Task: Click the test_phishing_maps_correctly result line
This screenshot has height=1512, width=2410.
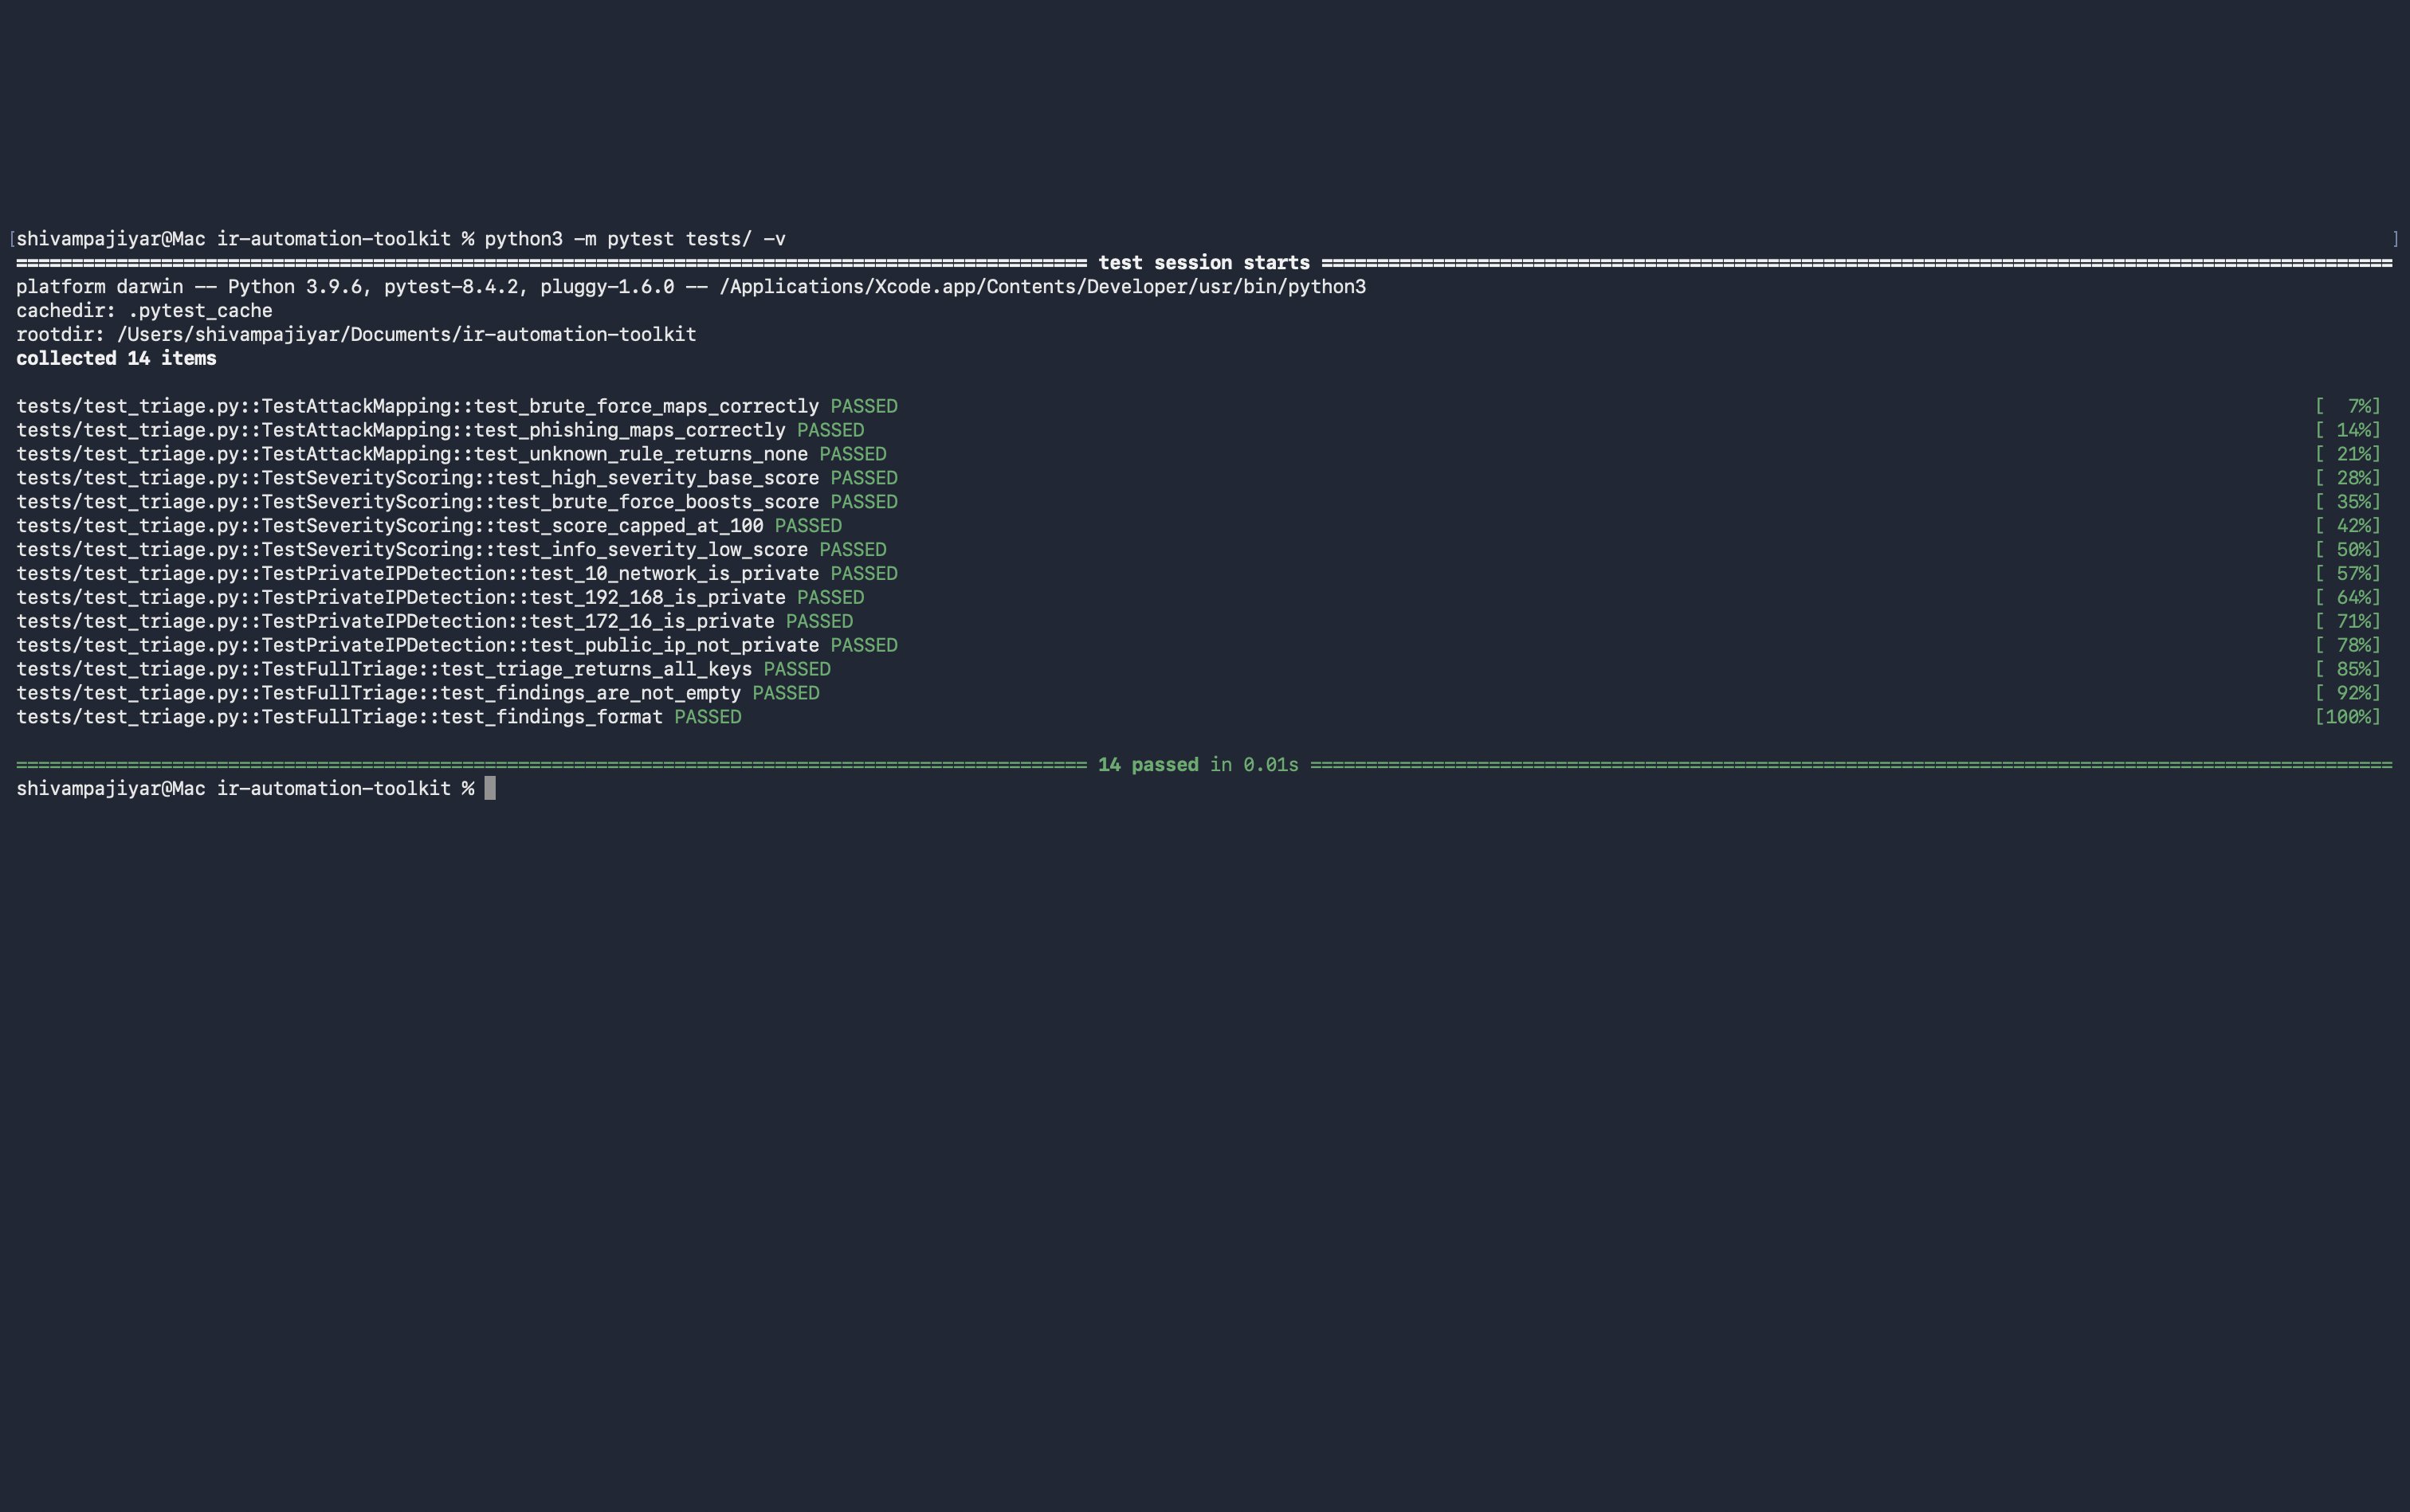Action: (x=440, y=430)
